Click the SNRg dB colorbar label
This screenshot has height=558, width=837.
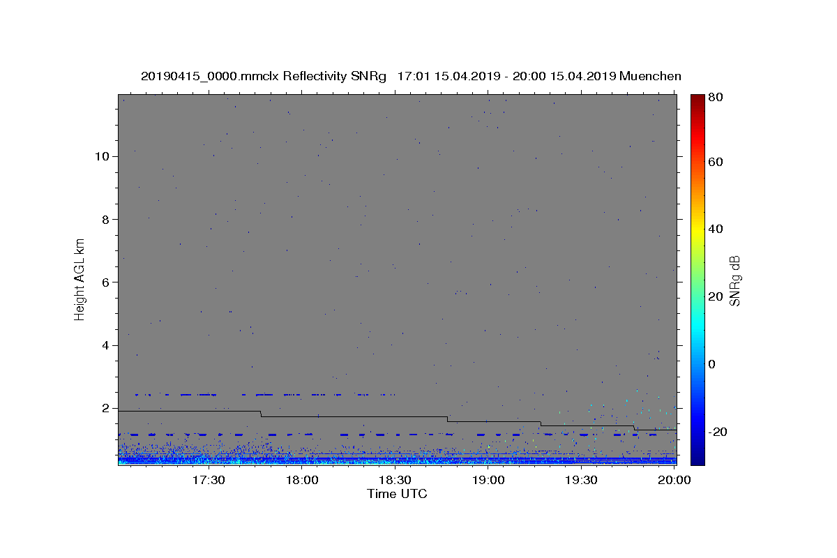click(x=734, y=280)
